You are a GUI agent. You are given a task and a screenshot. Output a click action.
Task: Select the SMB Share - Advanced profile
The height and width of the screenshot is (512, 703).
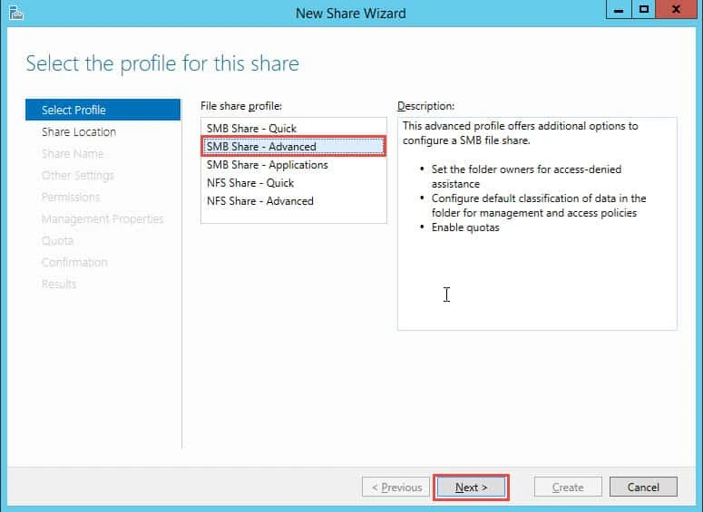coord(294,147)
